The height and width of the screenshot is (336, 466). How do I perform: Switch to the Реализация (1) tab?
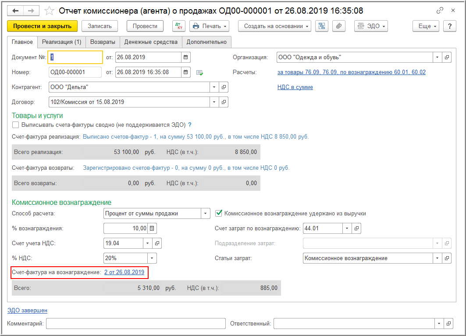(x=61, y=42)
